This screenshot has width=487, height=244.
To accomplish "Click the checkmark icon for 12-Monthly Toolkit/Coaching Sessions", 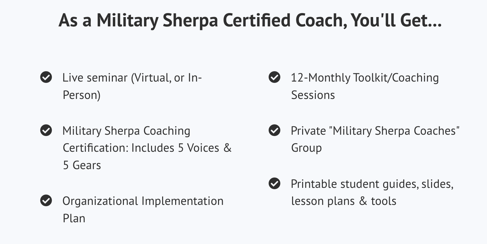I will click(x=274, y=77).
